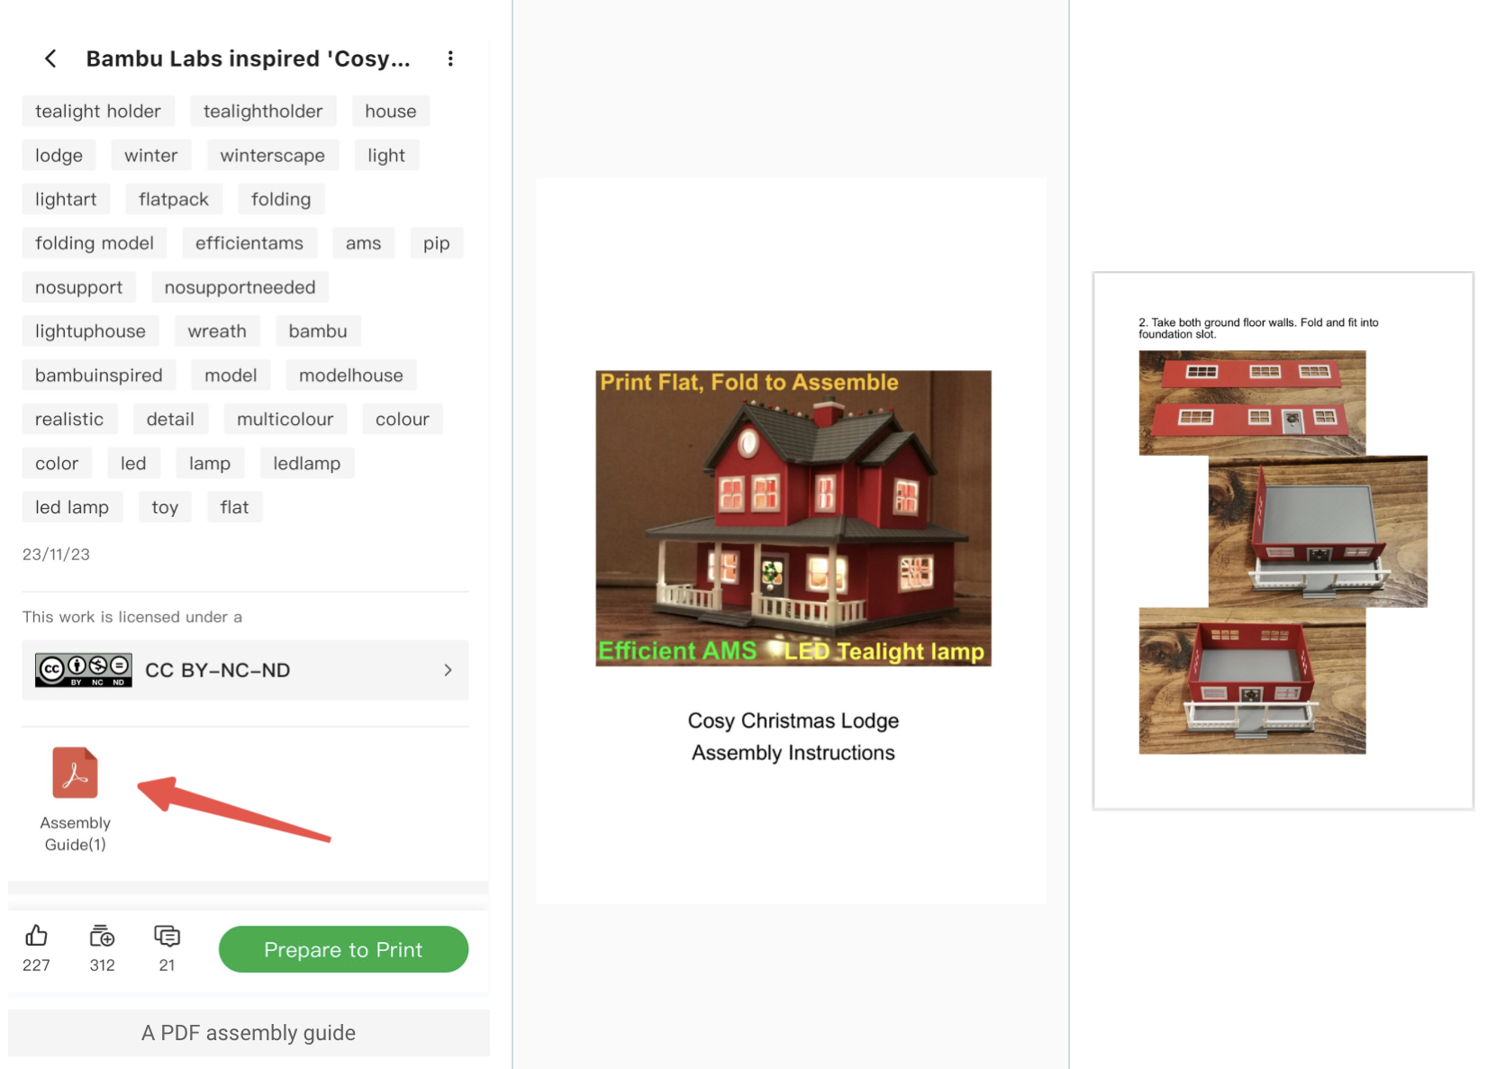
Task: Open the comments icon showing 21
Action: coord(167,936)
